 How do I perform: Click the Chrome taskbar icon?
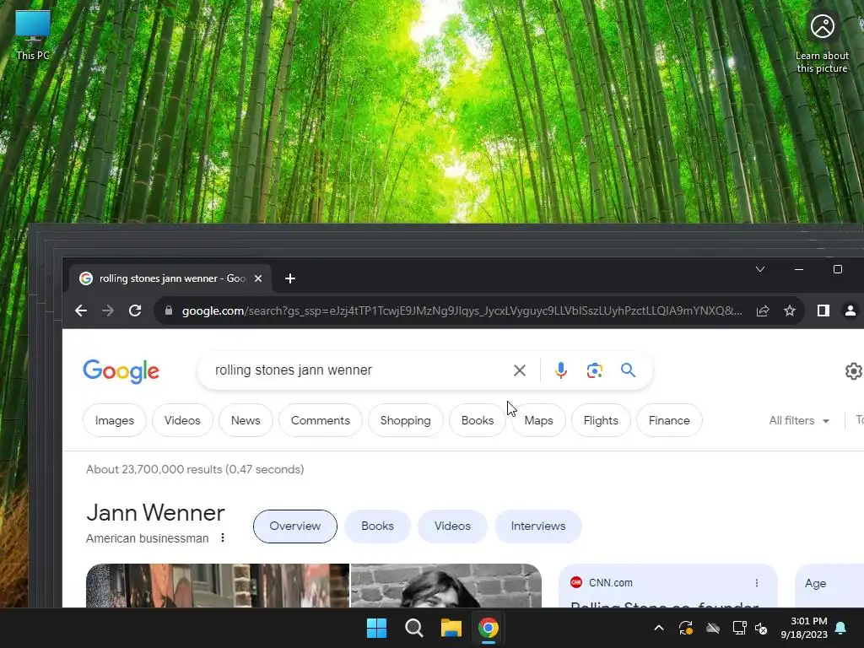[x=489, y=628]
